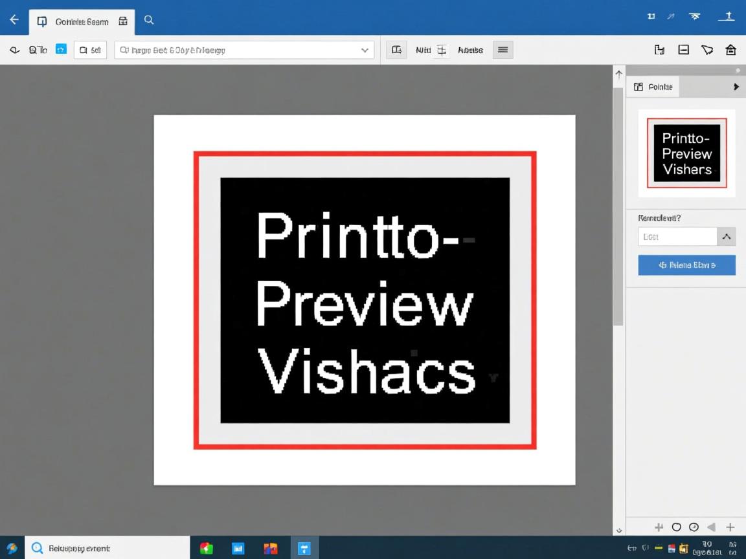Click the chevron button beside 'Dost' field
The width and height of the screenshot is (746, 559).
pos(726,237)
